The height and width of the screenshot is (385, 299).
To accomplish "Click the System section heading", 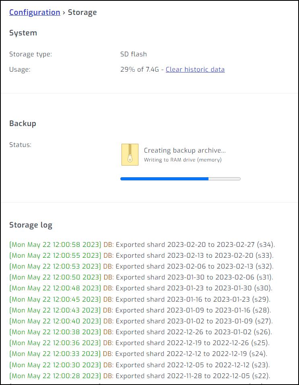I will (23, 33).
